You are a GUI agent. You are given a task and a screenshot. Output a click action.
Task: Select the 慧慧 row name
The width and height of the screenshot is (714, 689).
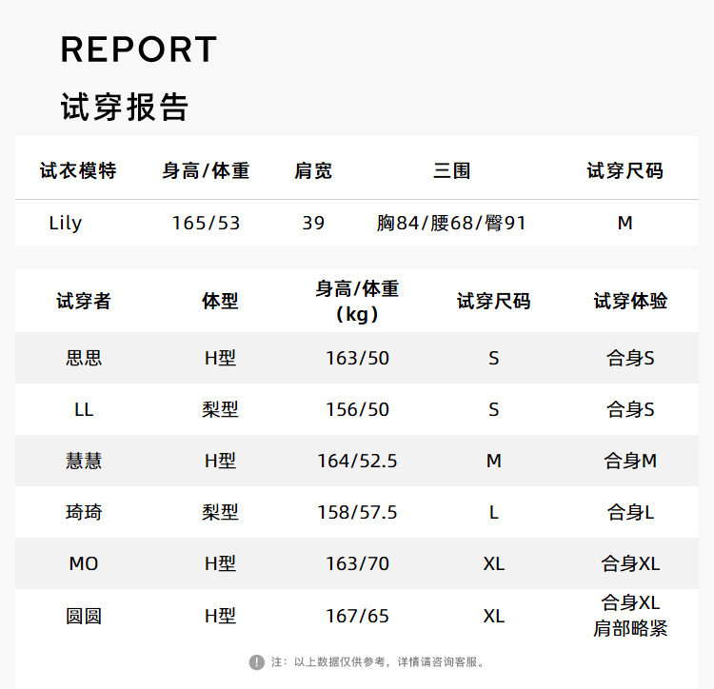(x=84, y=462)
